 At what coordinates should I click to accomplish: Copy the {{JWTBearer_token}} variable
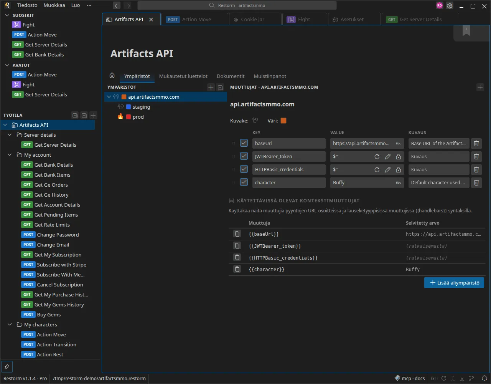point(237,246)
